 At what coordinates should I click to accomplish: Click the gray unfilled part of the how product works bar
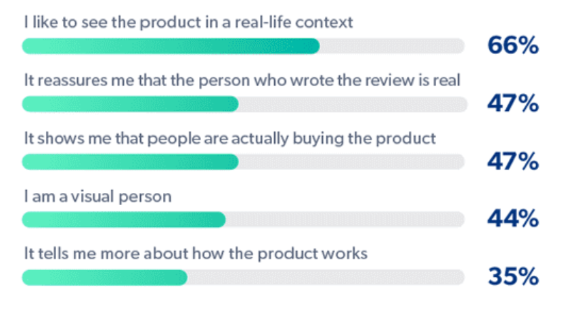[326, 278]
